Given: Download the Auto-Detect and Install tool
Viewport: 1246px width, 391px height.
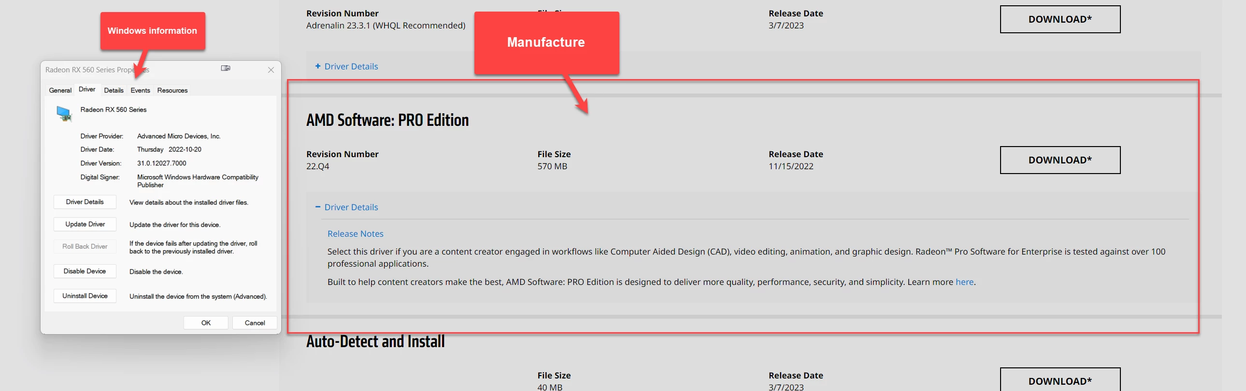Looking at the screenshot, I should (x=1060, y=380).
